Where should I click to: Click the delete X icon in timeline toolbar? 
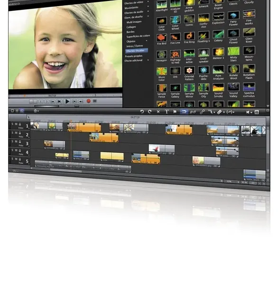coord(158,112)
